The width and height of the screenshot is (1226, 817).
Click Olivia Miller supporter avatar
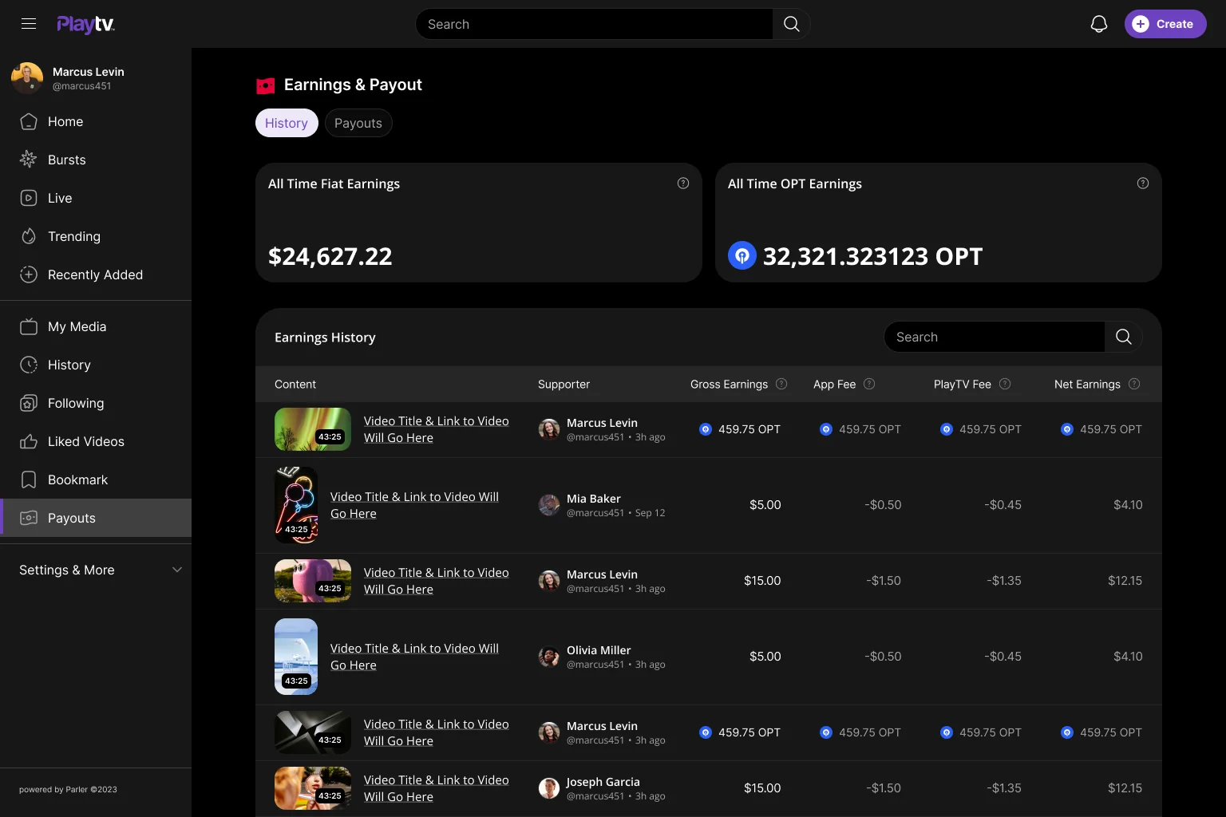tap(549, 657)
